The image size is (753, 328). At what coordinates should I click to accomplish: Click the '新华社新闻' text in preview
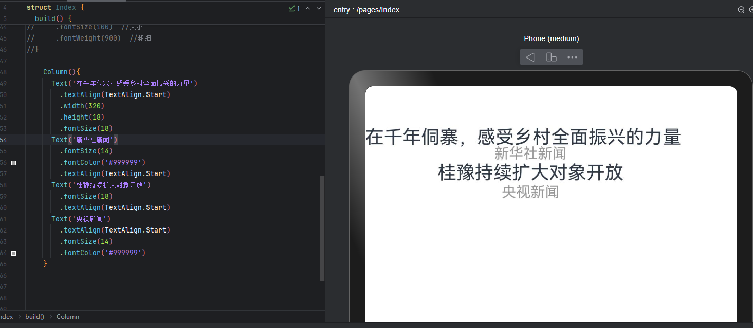[x=530, y=153]
